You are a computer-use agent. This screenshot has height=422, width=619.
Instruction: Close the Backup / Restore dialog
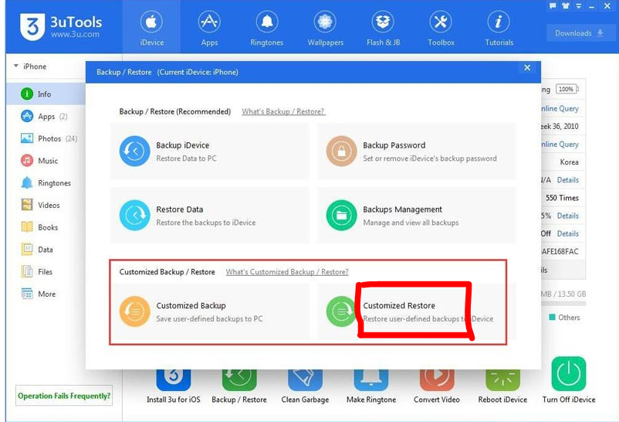[x=527, y=68]
